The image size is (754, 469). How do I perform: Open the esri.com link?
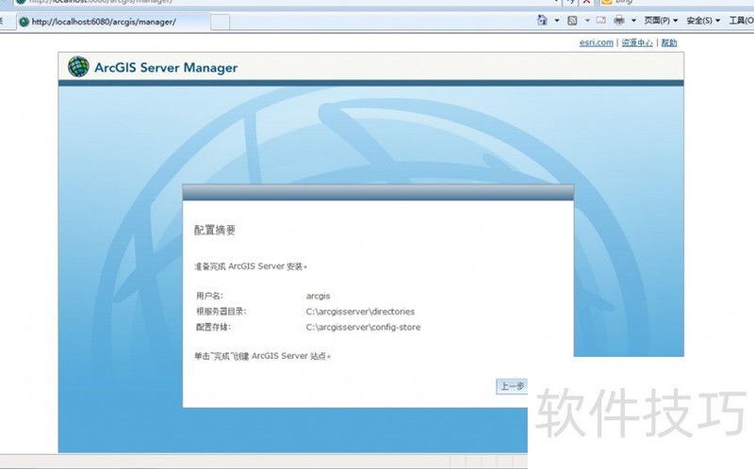coord(597,42)
